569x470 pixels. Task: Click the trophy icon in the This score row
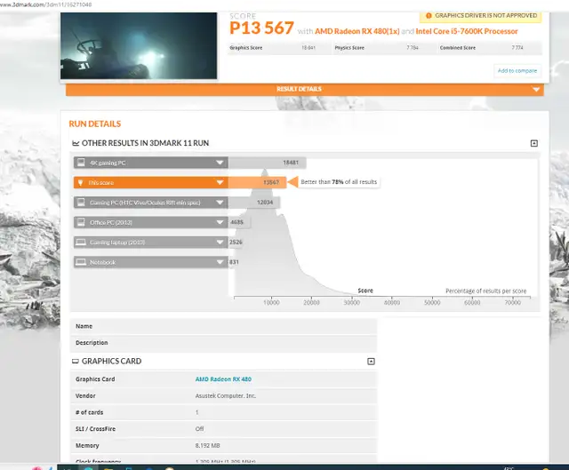[x=81, y=182]
